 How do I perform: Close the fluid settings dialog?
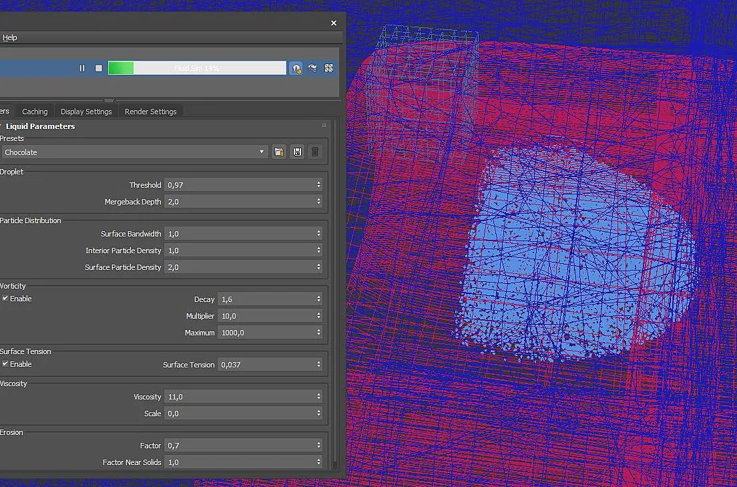coord(334,23)
